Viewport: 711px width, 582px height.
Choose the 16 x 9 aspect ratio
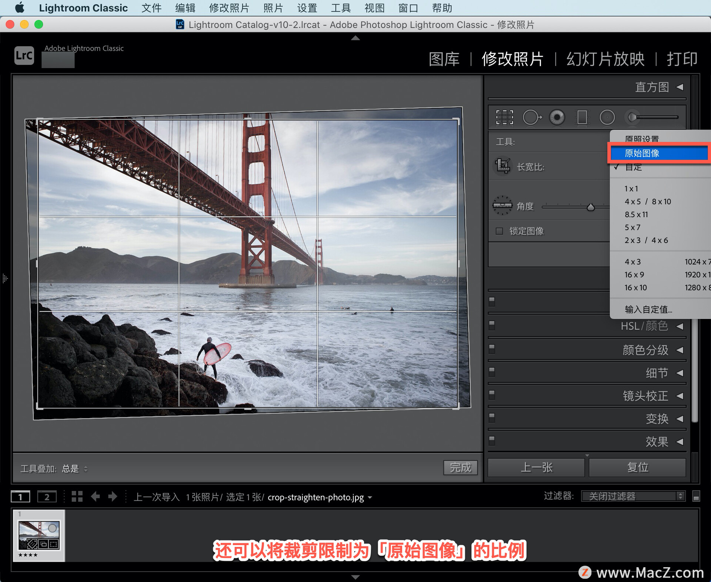click(634, 275)
